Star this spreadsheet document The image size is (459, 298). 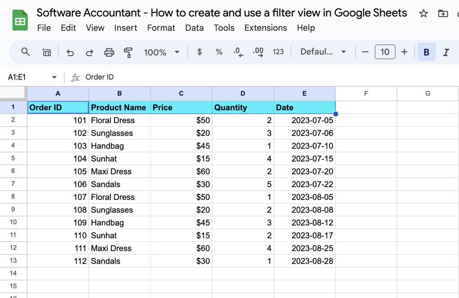coord(423,13)
